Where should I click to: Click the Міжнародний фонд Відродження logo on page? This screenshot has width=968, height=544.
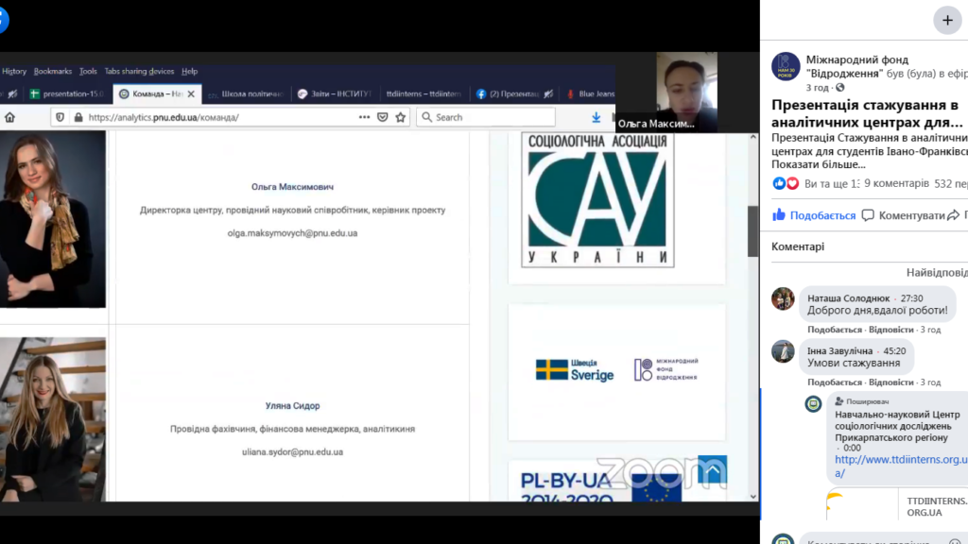tap(665, 369)
